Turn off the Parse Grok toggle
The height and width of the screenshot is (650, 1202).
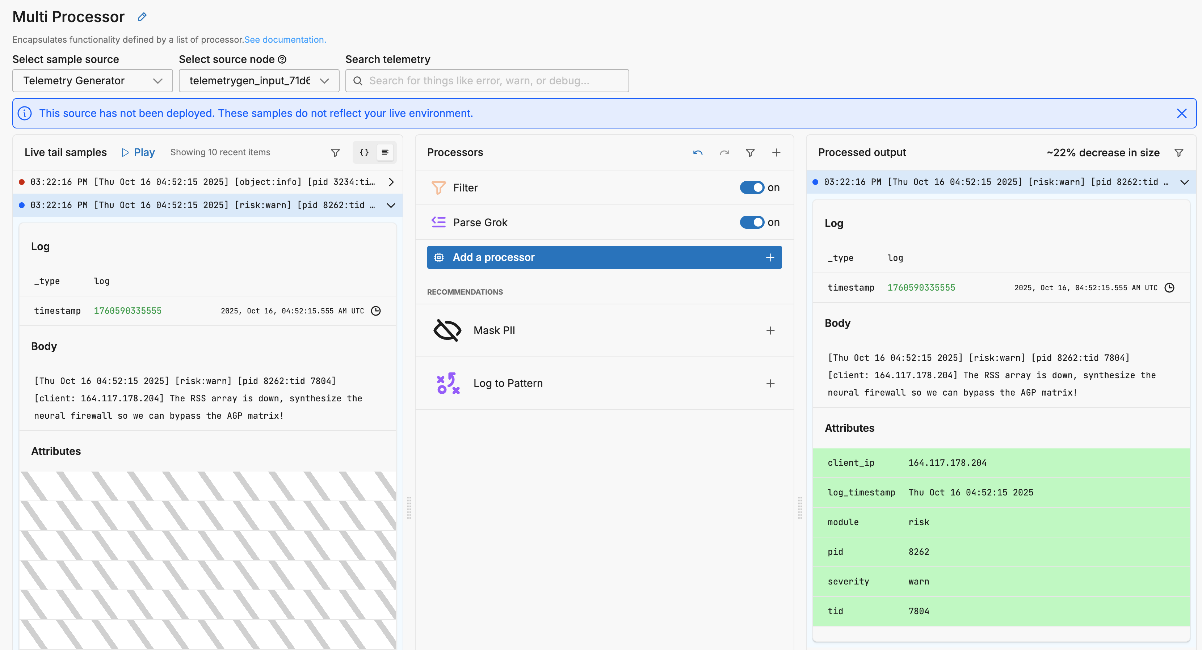click(x=752, y=223)
